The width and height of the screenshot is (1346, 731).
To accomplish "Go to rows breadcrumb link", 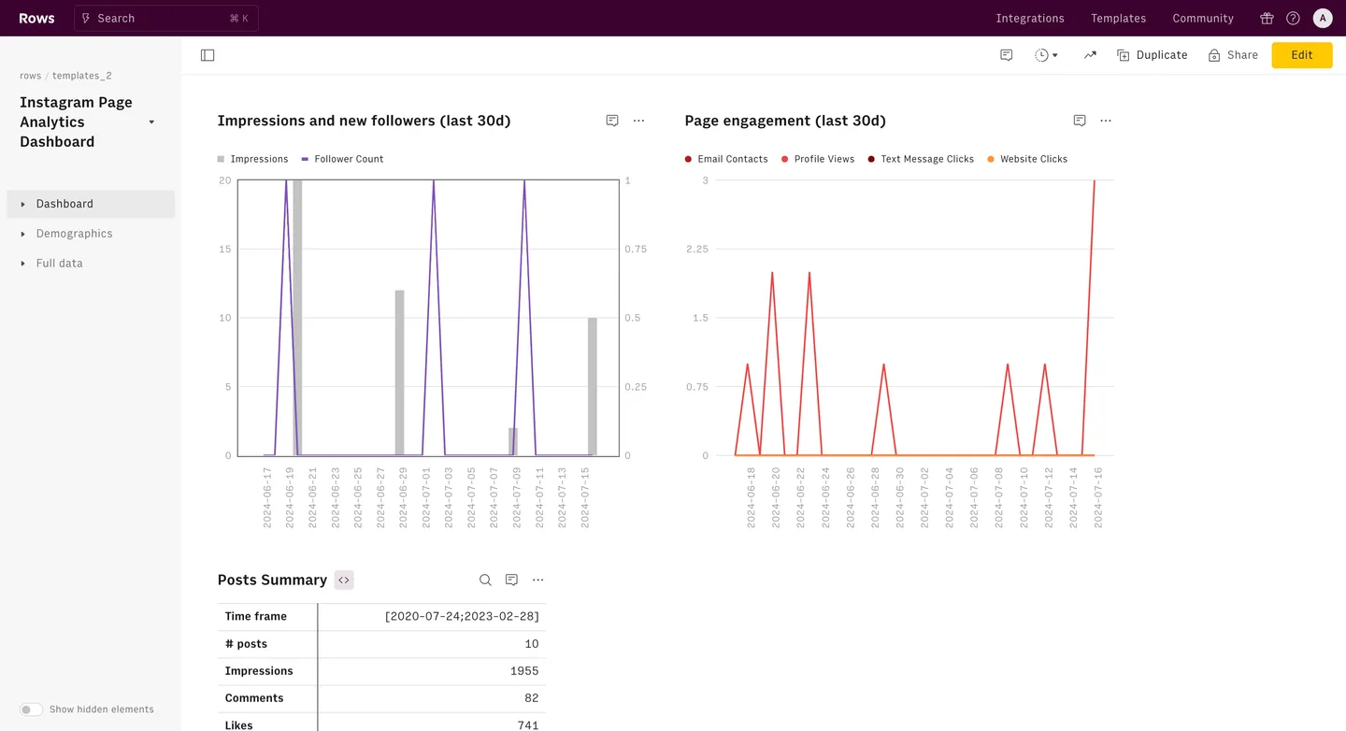I will [30, 76].
